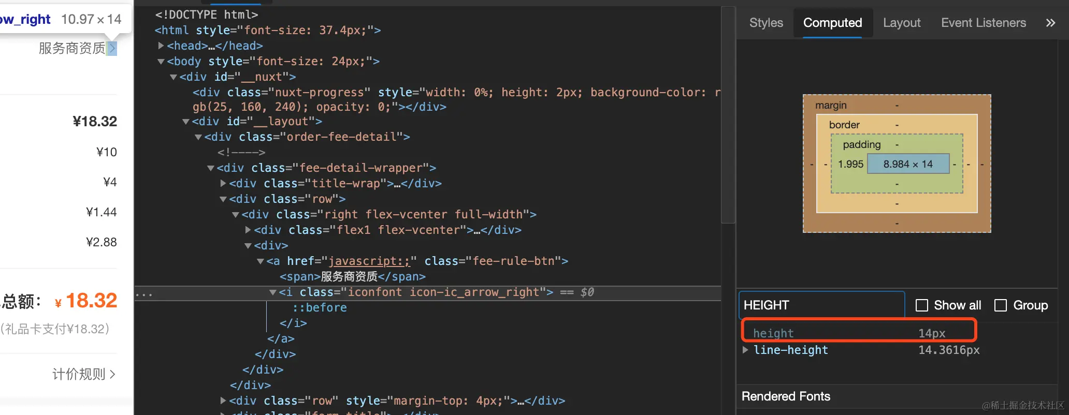Viewport: 1069px width, 415px height.
Task: Click the ¥4 fee amount
Action: (x=110, y=182)
